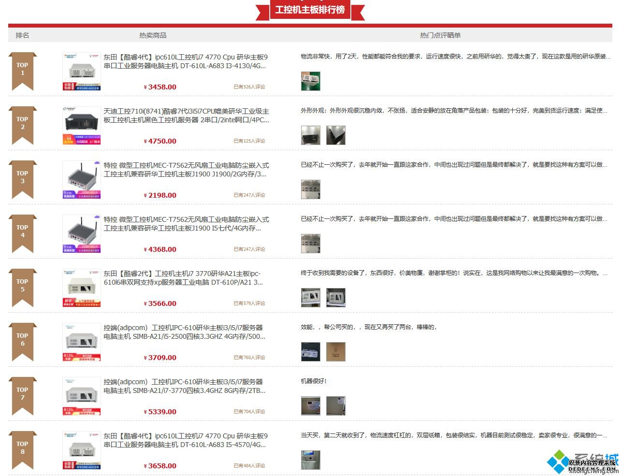This screenshot has width=621, height=476.
Task: Enlarge first TOP 6 review photo
Action: coord(311,352)
